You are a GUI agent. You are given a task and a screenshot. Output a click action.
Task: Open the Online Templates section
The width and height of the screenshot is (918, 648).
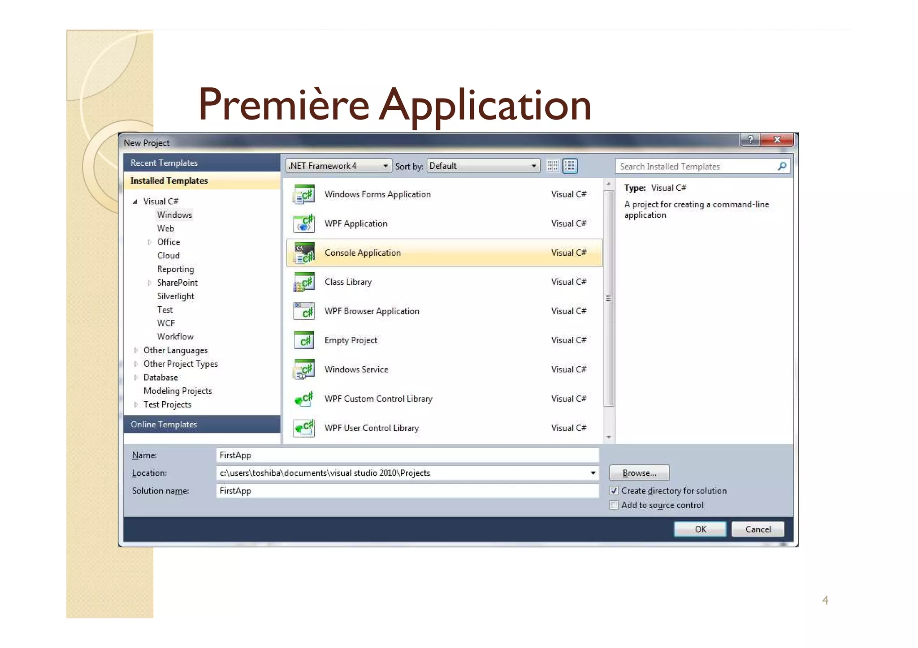(202, 425)
